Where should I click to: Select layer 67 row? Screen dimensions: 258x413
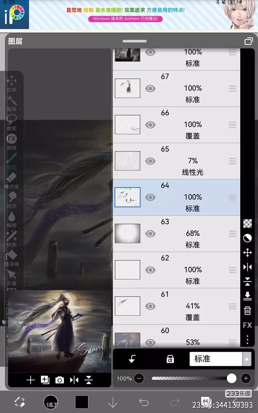tap(176, 88)
